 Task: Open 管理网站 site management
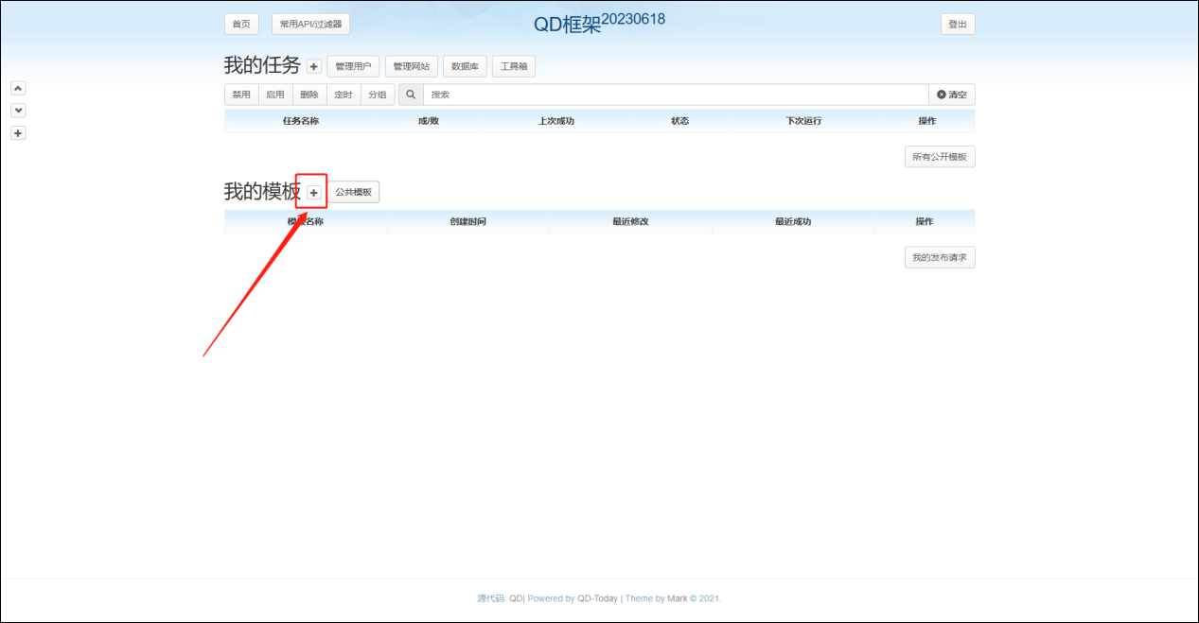411,67
